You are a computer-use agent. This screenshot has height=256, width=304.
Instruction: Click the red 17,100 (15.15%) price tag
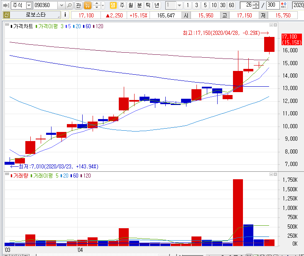292,39
